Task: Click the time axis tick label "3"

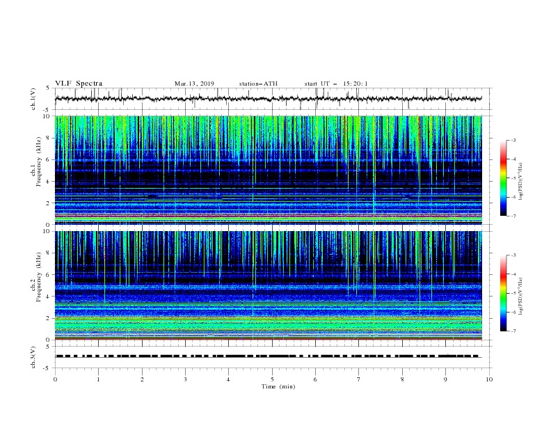Action: coord(186,379)
